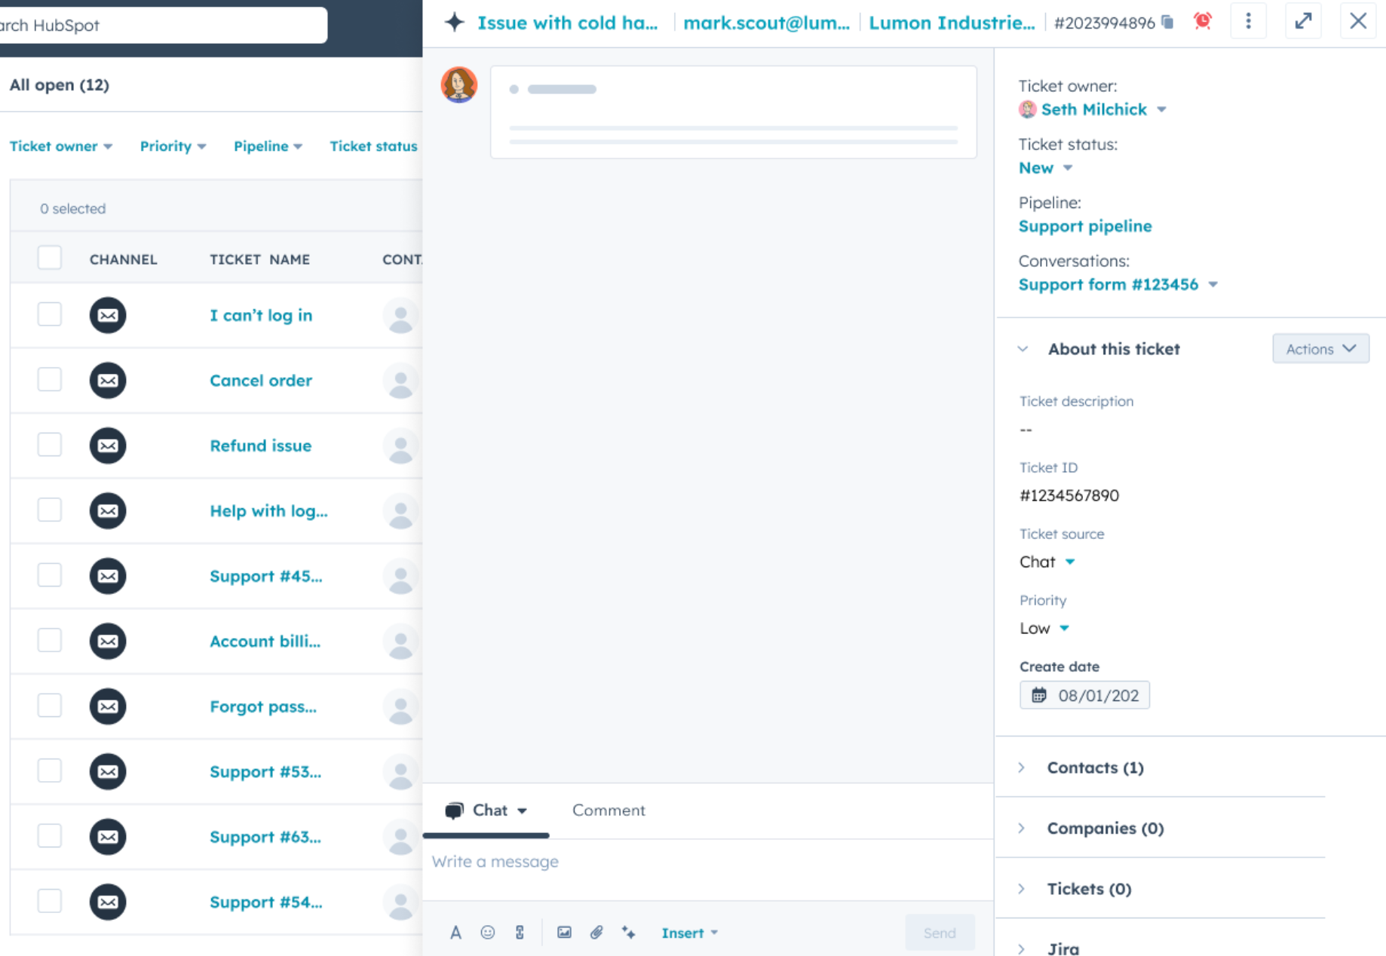This screenshot has width=1386, height=956.
Task: Open the emoji picker in the composer
Action: [488, 933]
